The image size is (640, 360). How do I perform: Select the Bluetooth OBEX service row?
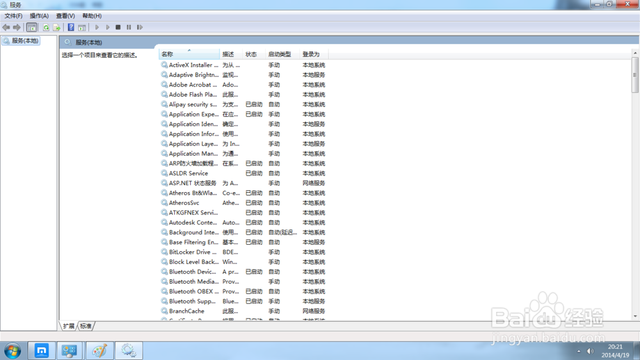(x=243, y=291)
